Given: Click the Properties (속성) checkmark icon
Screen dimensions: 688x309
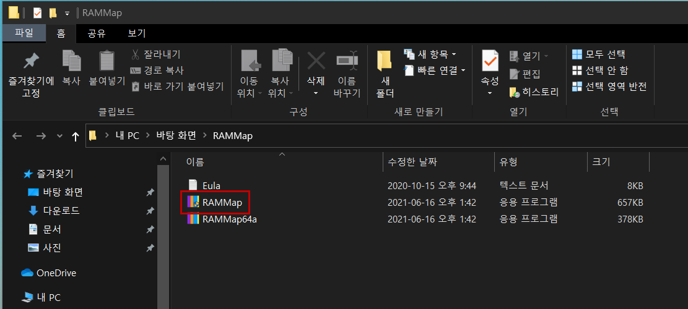Looking at the screenshot, I should click(490, 61).
